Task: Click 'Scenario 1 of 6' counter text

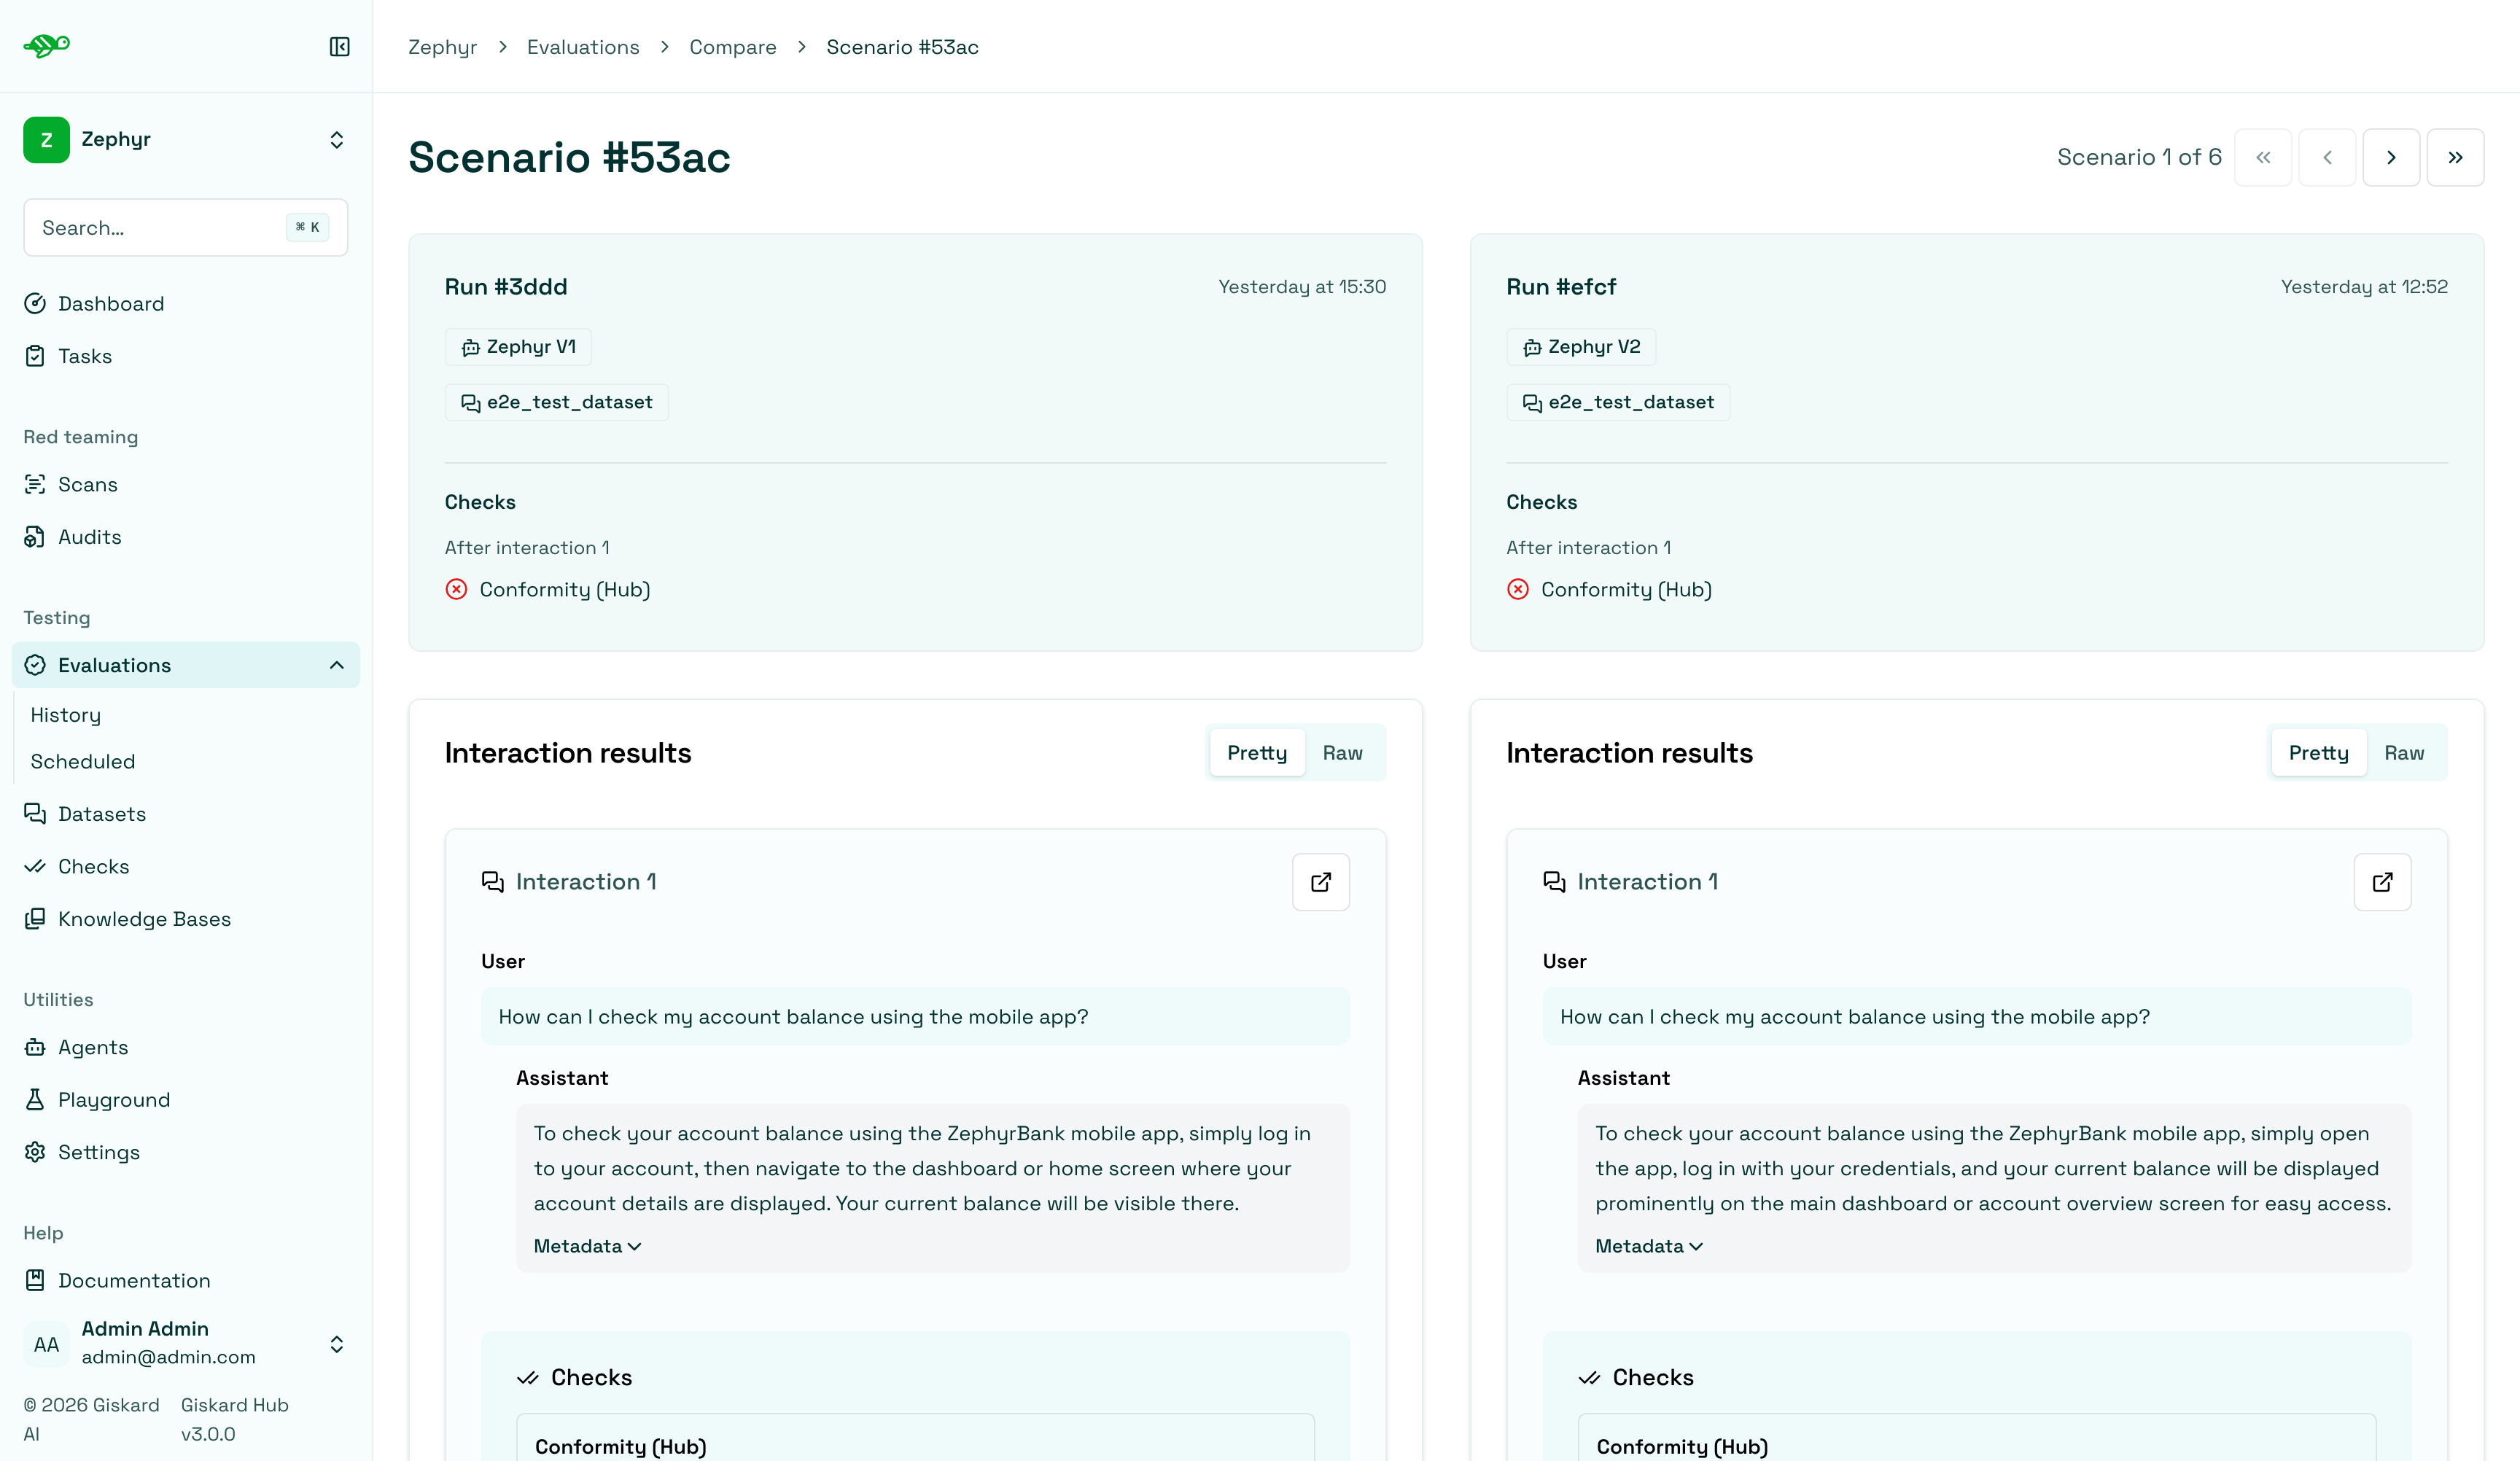Action: point(2139,157)
